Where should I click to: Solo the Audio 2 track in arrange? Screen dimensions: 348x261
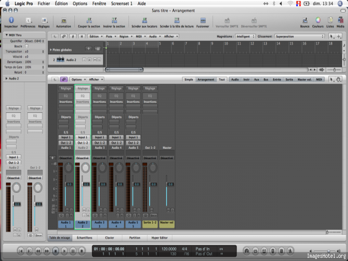[99, 60]
